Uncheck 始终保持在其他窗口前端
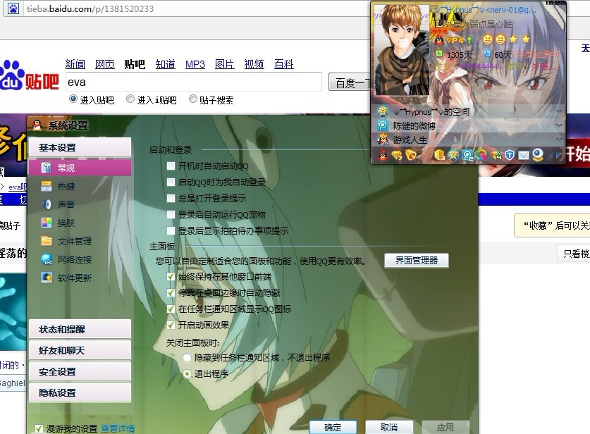The image size is (590, 434). [171, 277]
